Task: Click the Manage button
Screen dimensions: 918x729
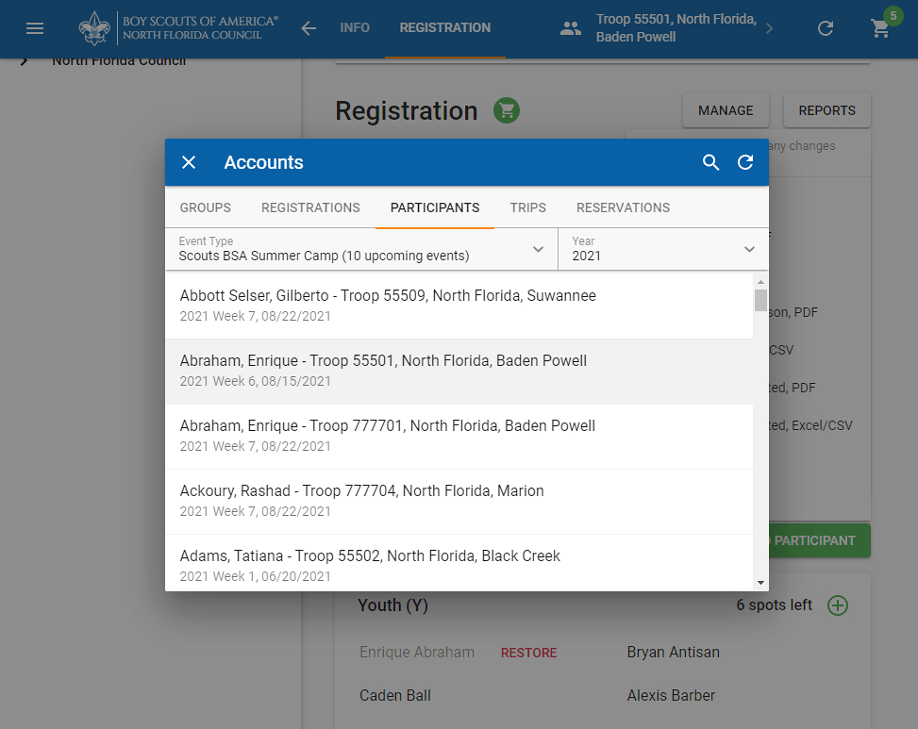Action: [726, 110]
